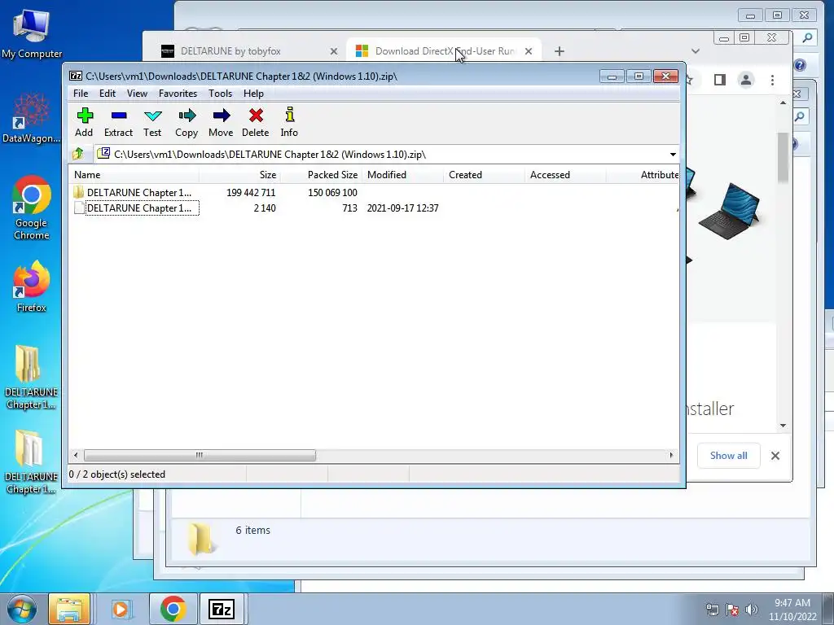
Task: Sort the list by the Size column
Action: point(240,175)
